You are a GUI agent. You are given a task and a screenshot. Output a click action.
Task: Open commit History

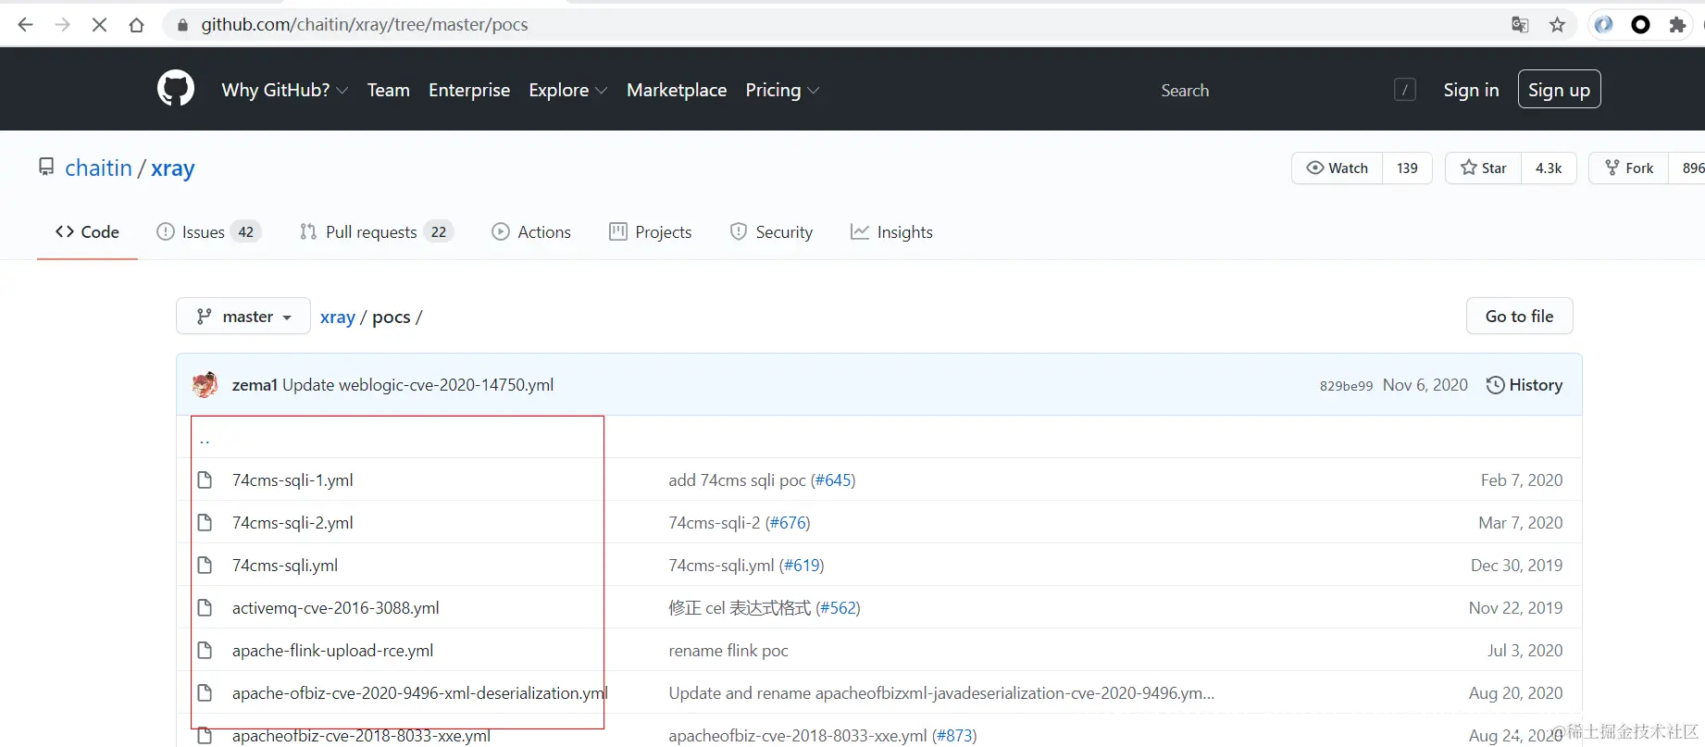1525,385
